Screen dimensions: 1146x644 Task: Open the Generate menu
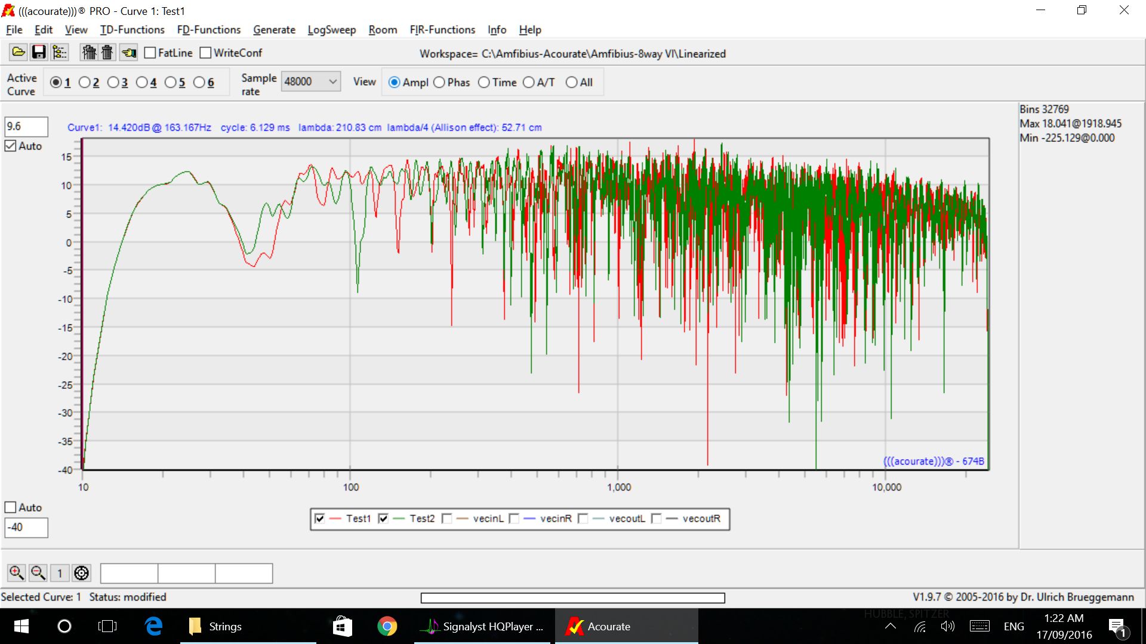275,30
